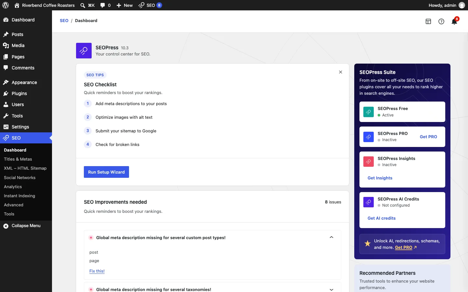Image resolution: width=468 pixels, height=292 pixels.
Task: Open Tools wrench icon in main menu
Action: point(6,116)
